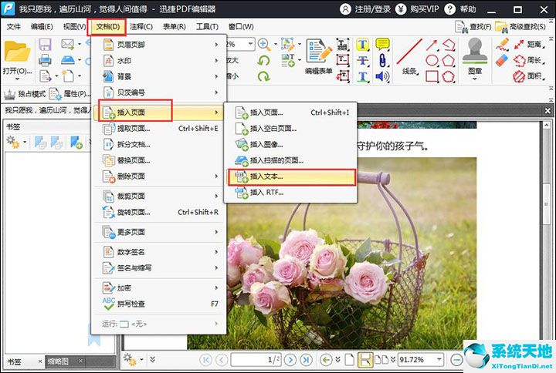Select the 周长 perimeter tool
Viewport: 556px width, 373px height.
[x=528, y=60]
